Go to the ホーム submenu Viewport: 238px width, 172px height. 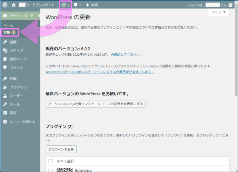coord(8,25)
